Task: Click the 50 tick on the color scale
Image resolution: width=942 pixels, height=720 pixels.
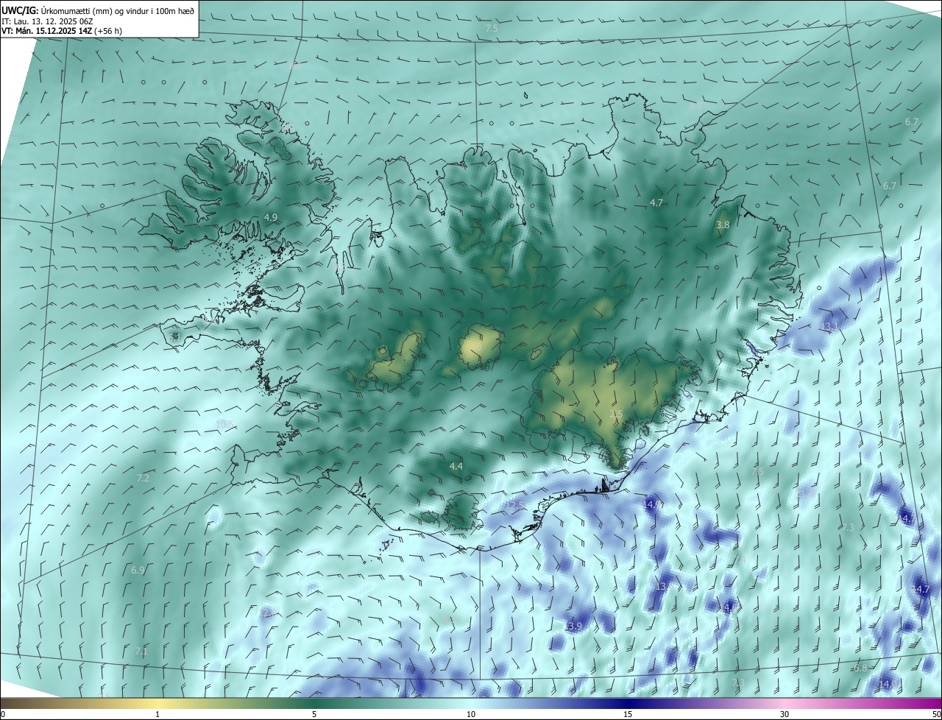Action: coord(936,715)
